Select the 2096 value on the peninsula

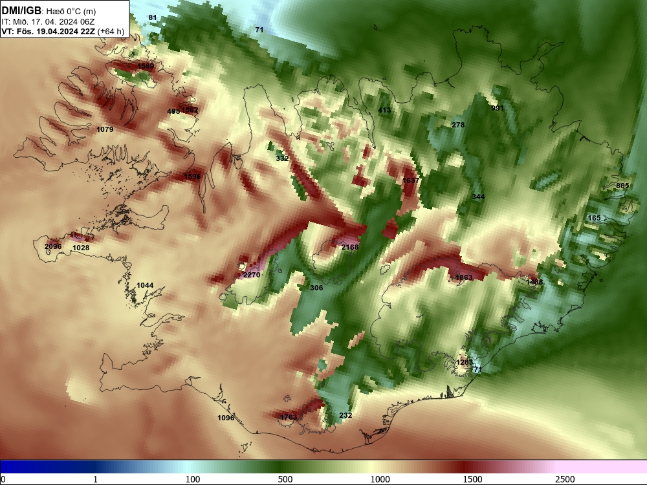[53, 246]
